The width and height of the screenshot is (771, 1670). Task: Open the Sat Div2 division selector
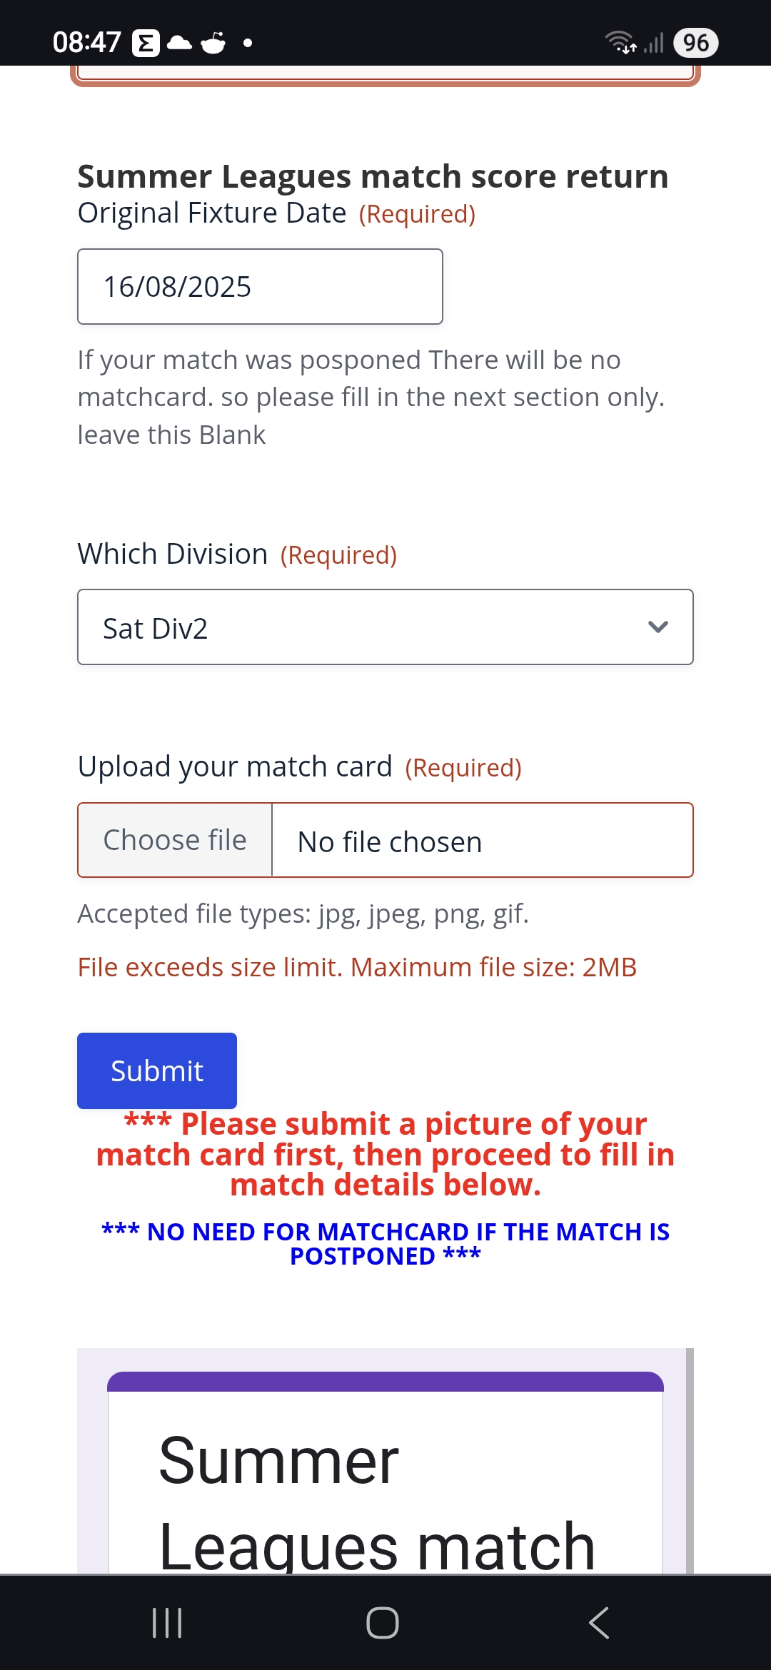coord(385,627)
